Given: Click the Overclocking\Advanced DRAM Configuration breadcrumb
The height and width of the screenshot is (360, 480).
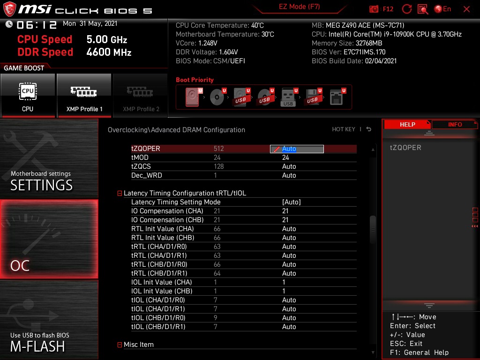Looking at the screenshot, I should [176, 130].
